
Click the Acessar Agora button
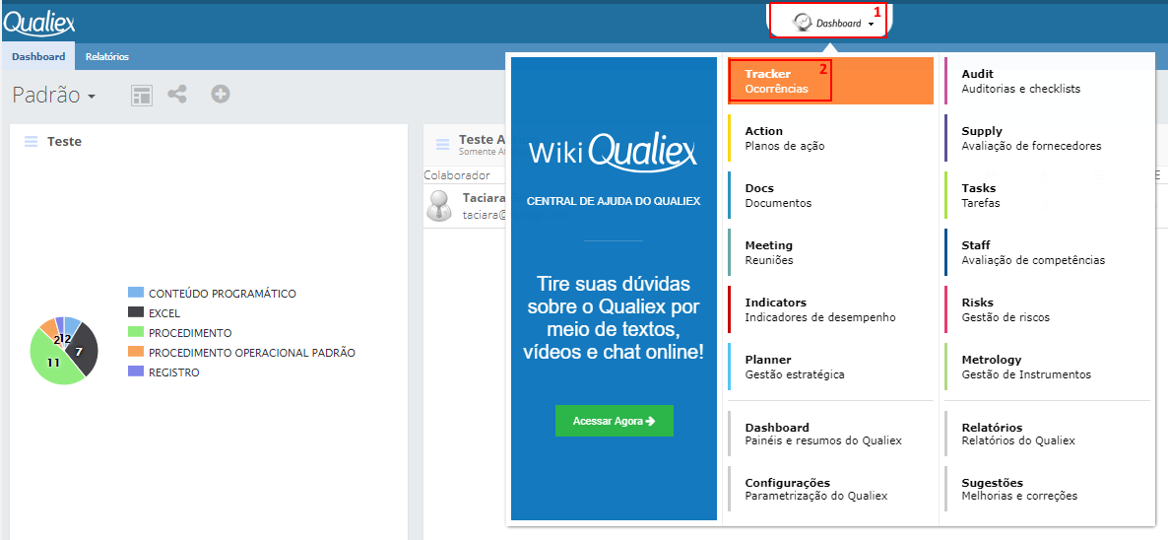(x=614, y=421)
